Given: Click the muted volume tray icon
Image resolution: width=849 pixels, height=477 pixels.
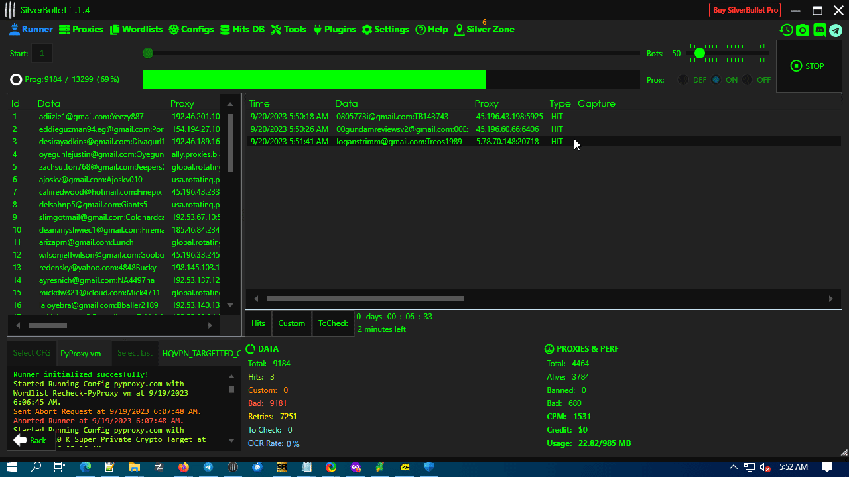Looking at the screenshot, I should coord(765,467).
